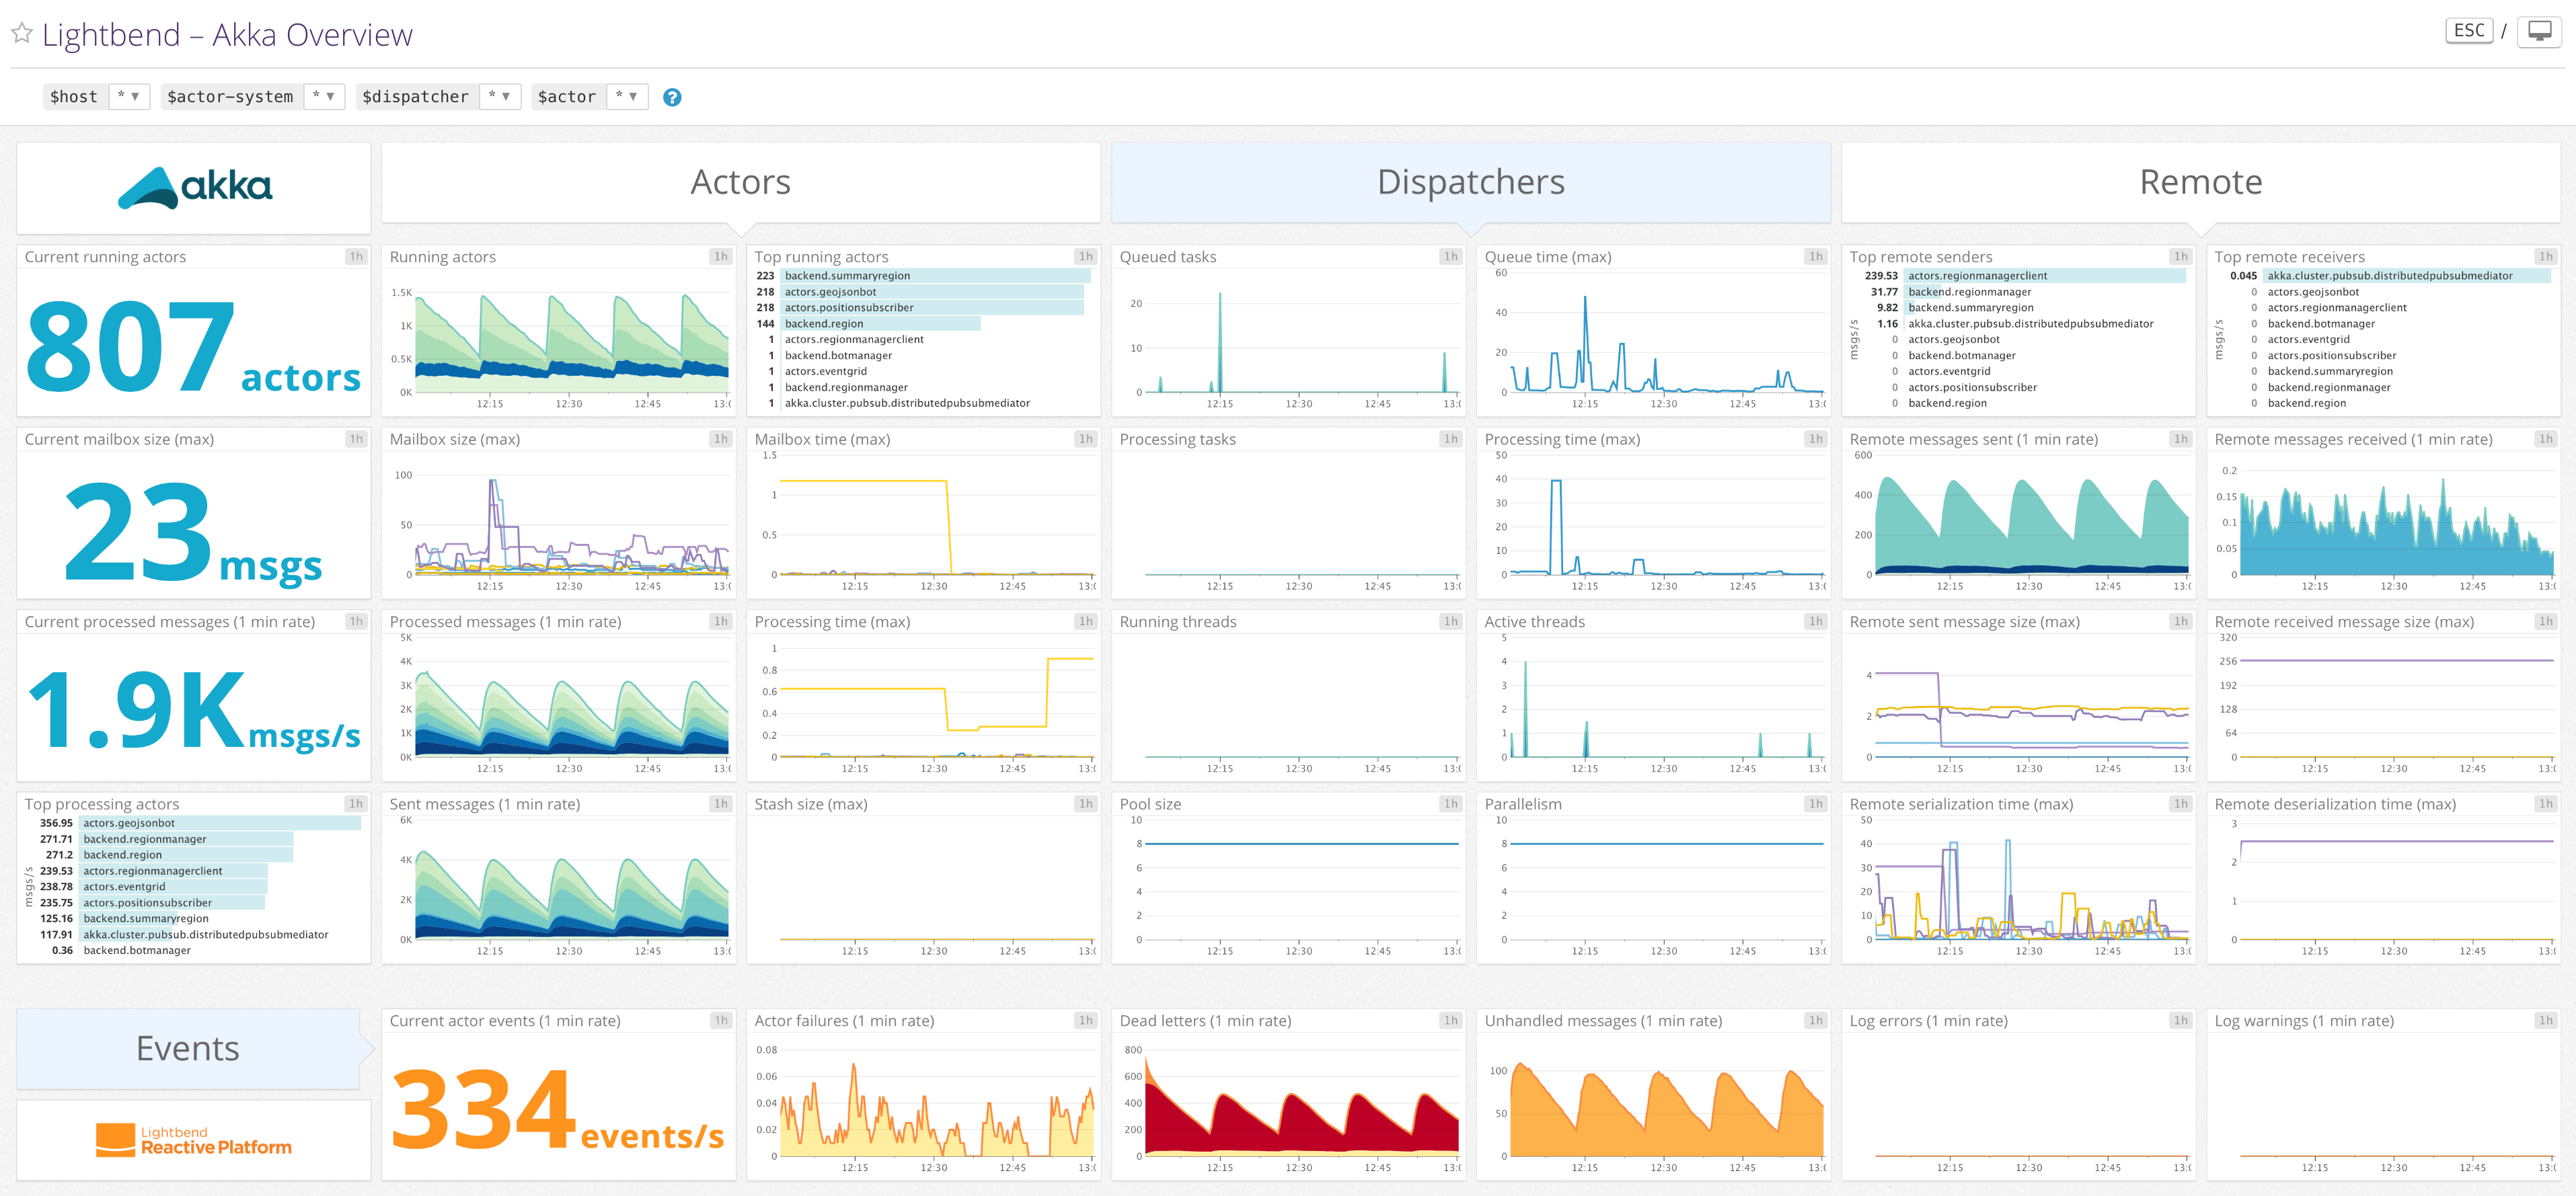This screenshot has height=1196, width=2576.
Task: Click the 1h badge on Top remote senders panel
Action: 2180,257
